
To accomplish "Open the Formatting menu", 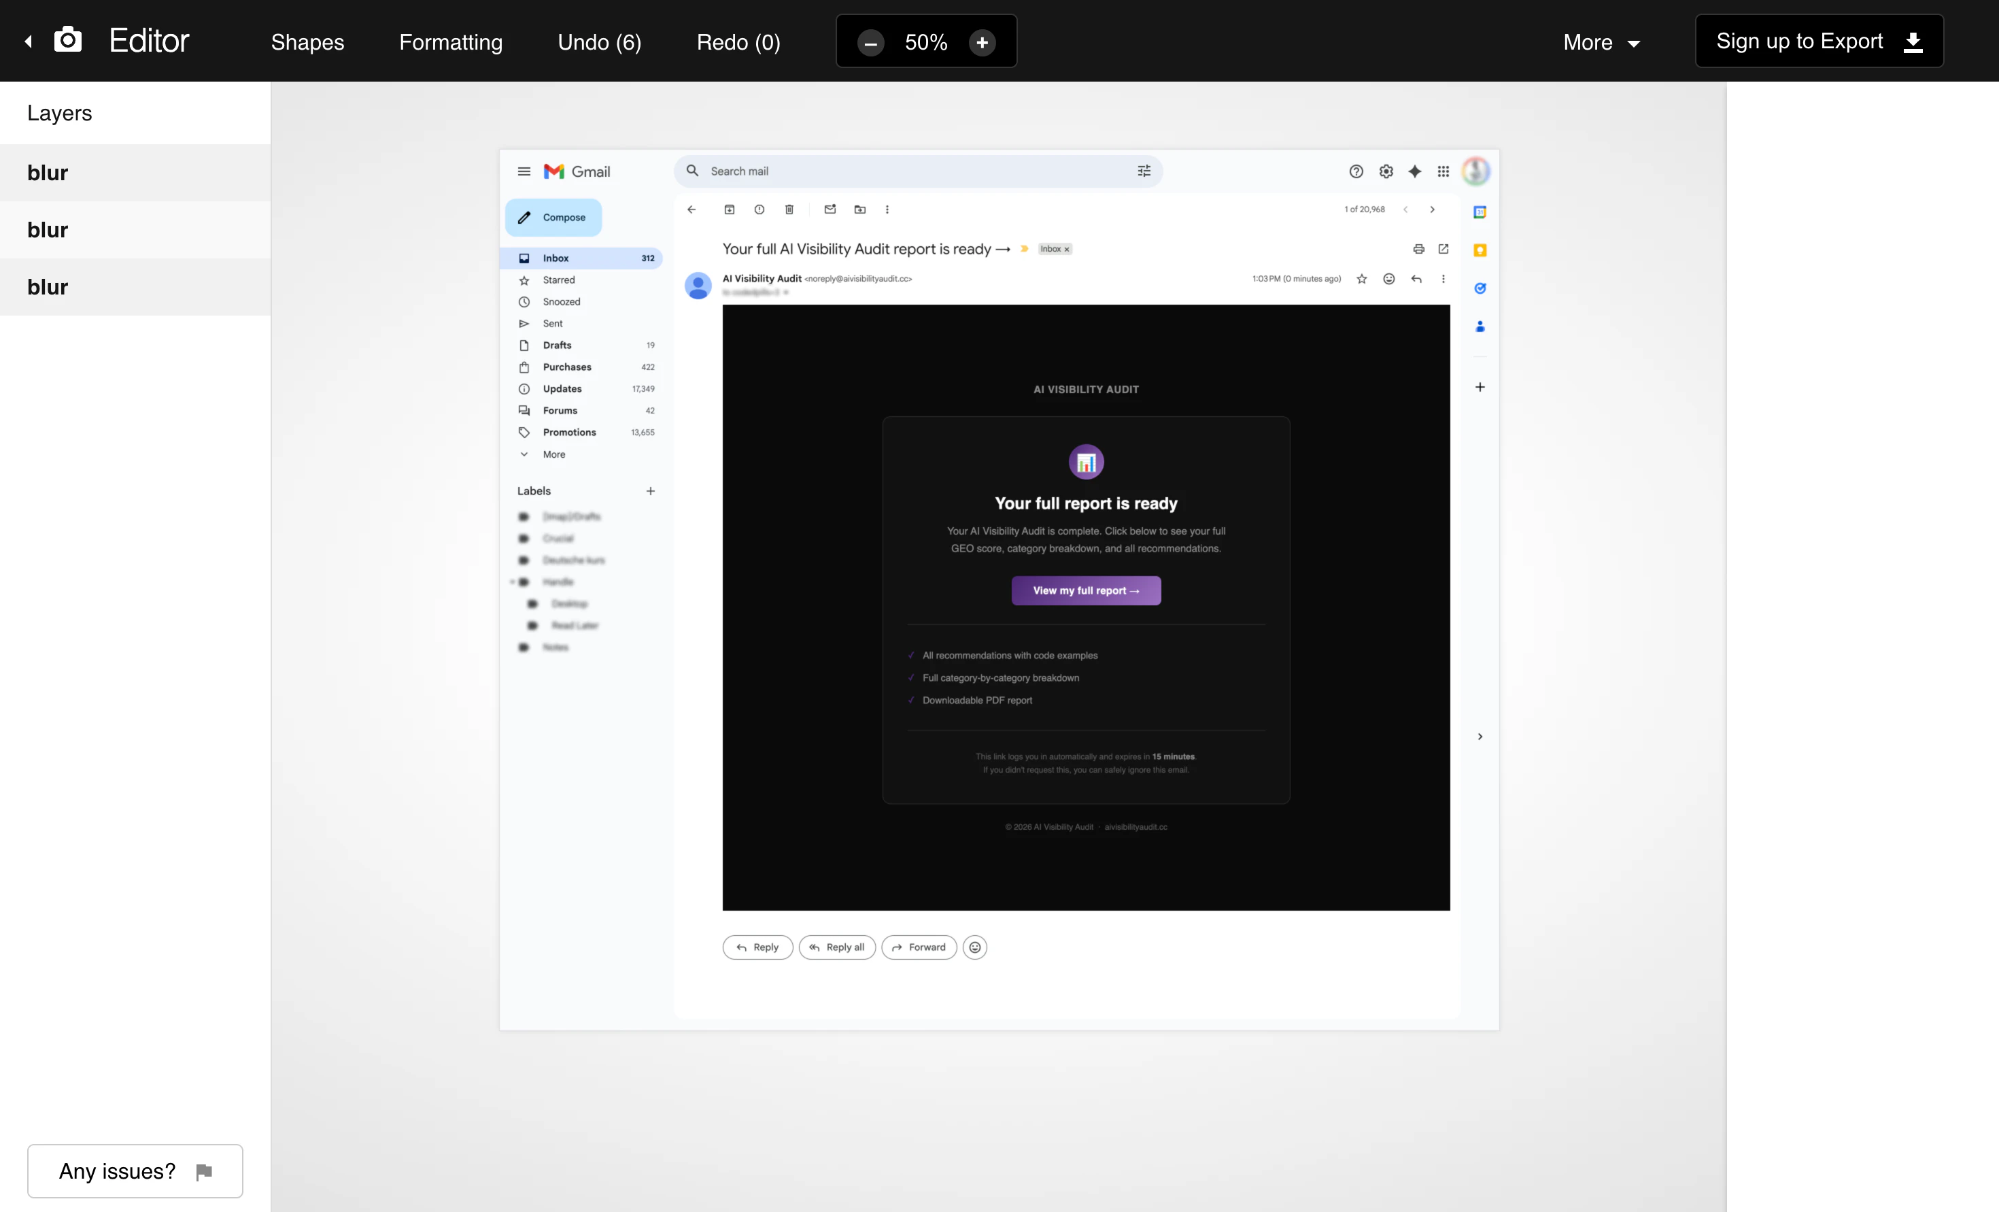I will pos(451,41).
